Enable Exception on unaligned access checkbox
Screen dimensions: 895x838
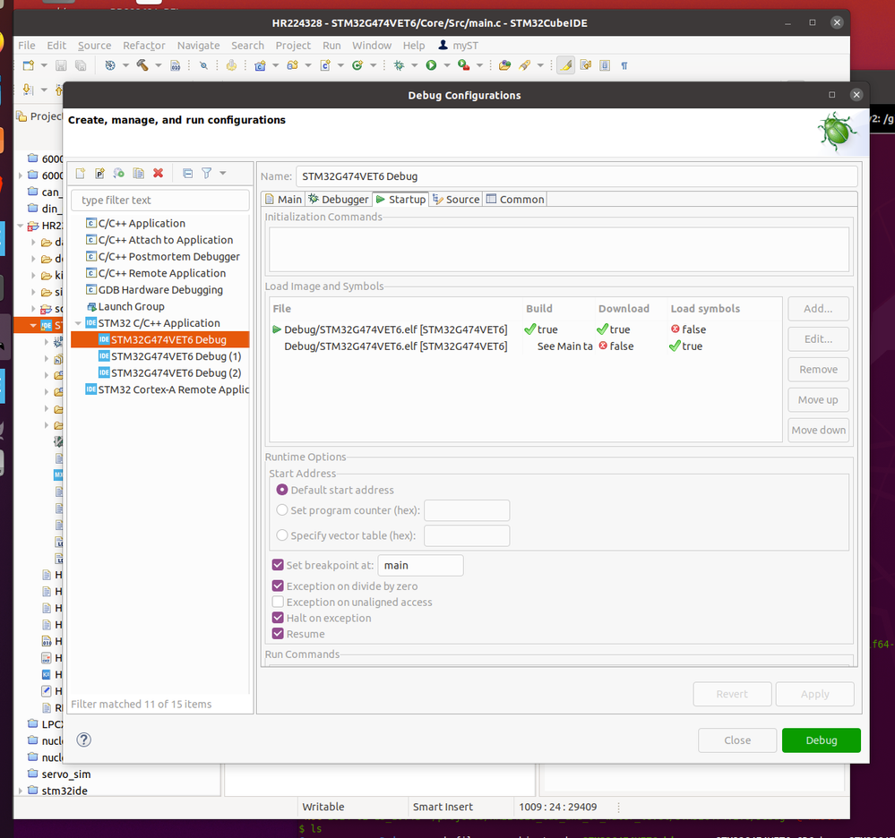278,602
